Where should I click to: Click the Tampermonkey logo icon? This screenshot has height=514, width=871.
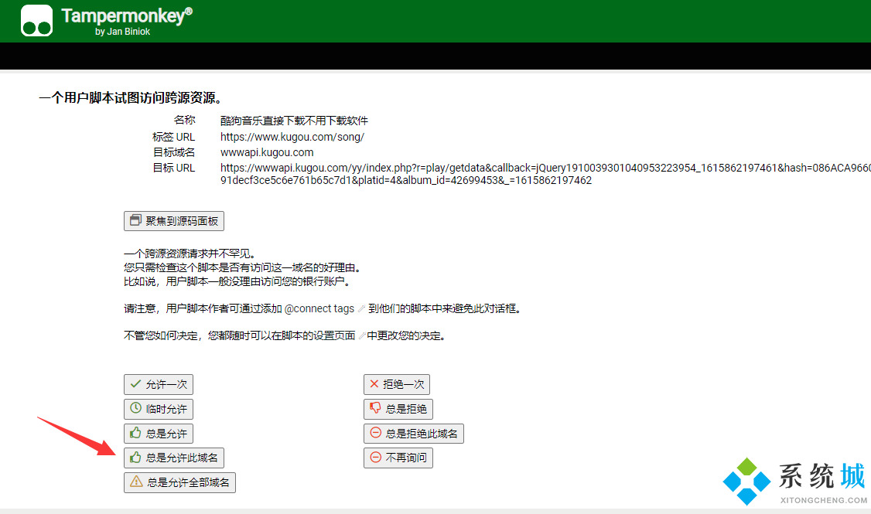tap(36, 21)
